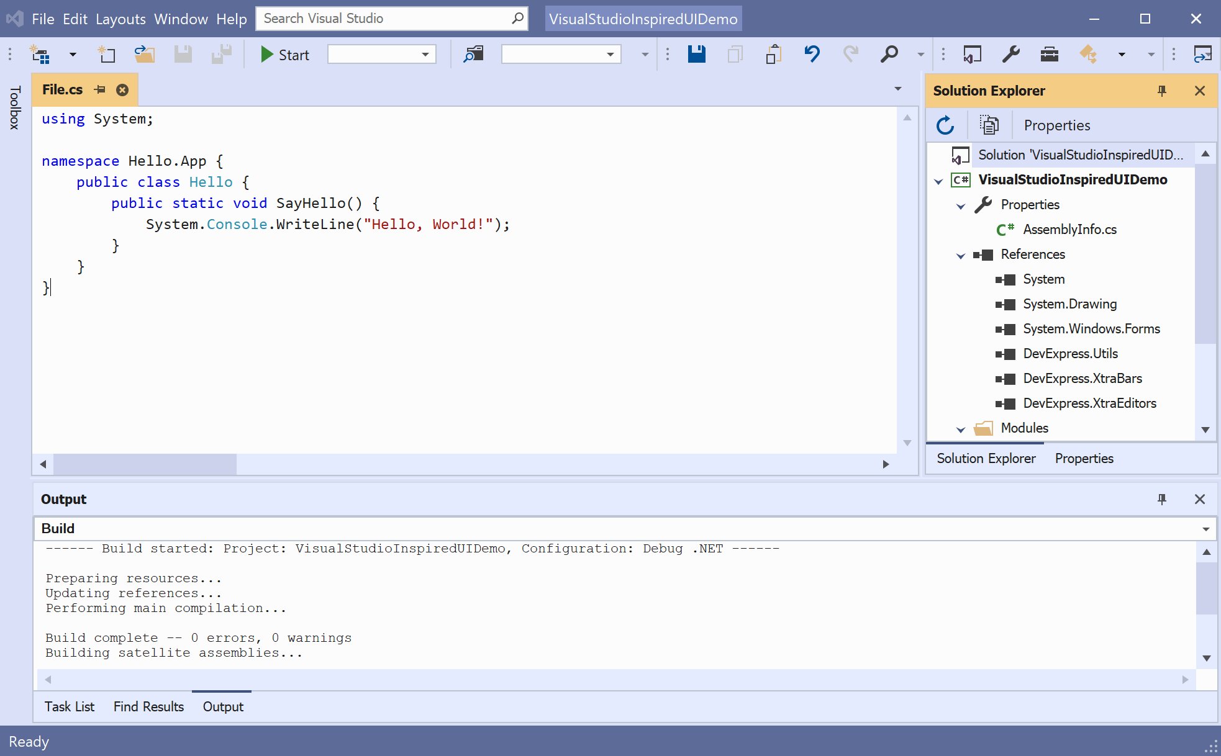Click into the Search Visual Studio box
The width and height of the screenshot is (1221, 756).
point(385,19)
